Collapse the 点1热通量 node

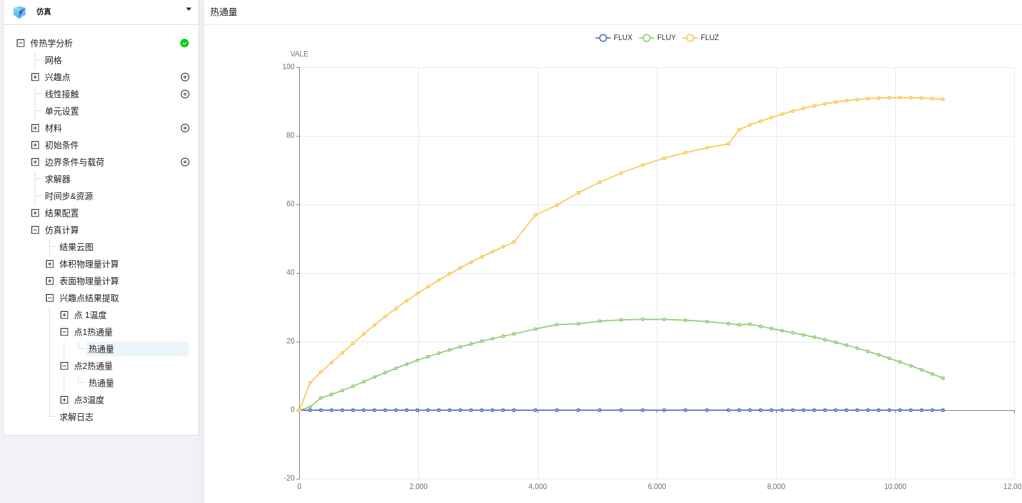click(64, 332)
